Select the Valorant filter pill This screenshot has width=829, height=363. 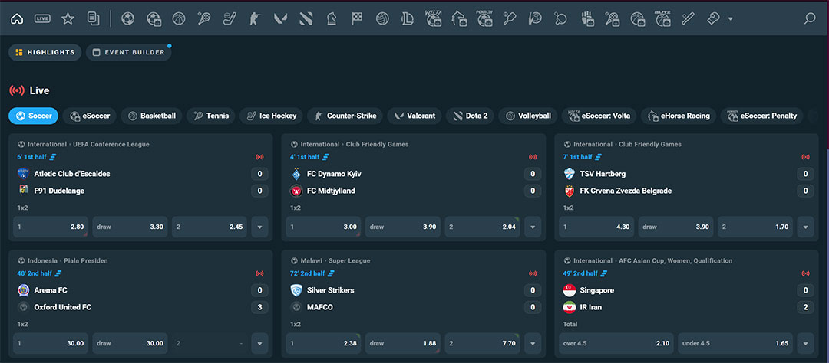coord(414,116)
